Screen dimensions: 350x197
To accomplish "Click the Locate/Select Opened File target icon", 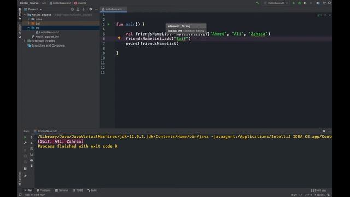I will [x=72, y=9].
